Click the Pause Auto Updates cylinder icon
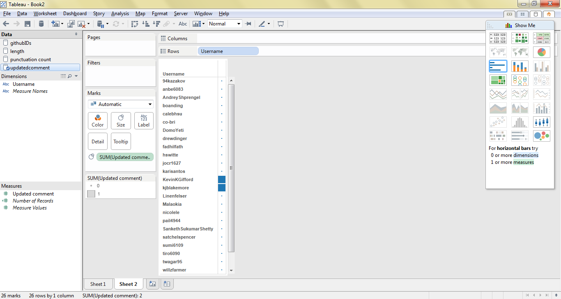Image resolution: width=561 pixels, height=299 pixels. click(101, 24)
